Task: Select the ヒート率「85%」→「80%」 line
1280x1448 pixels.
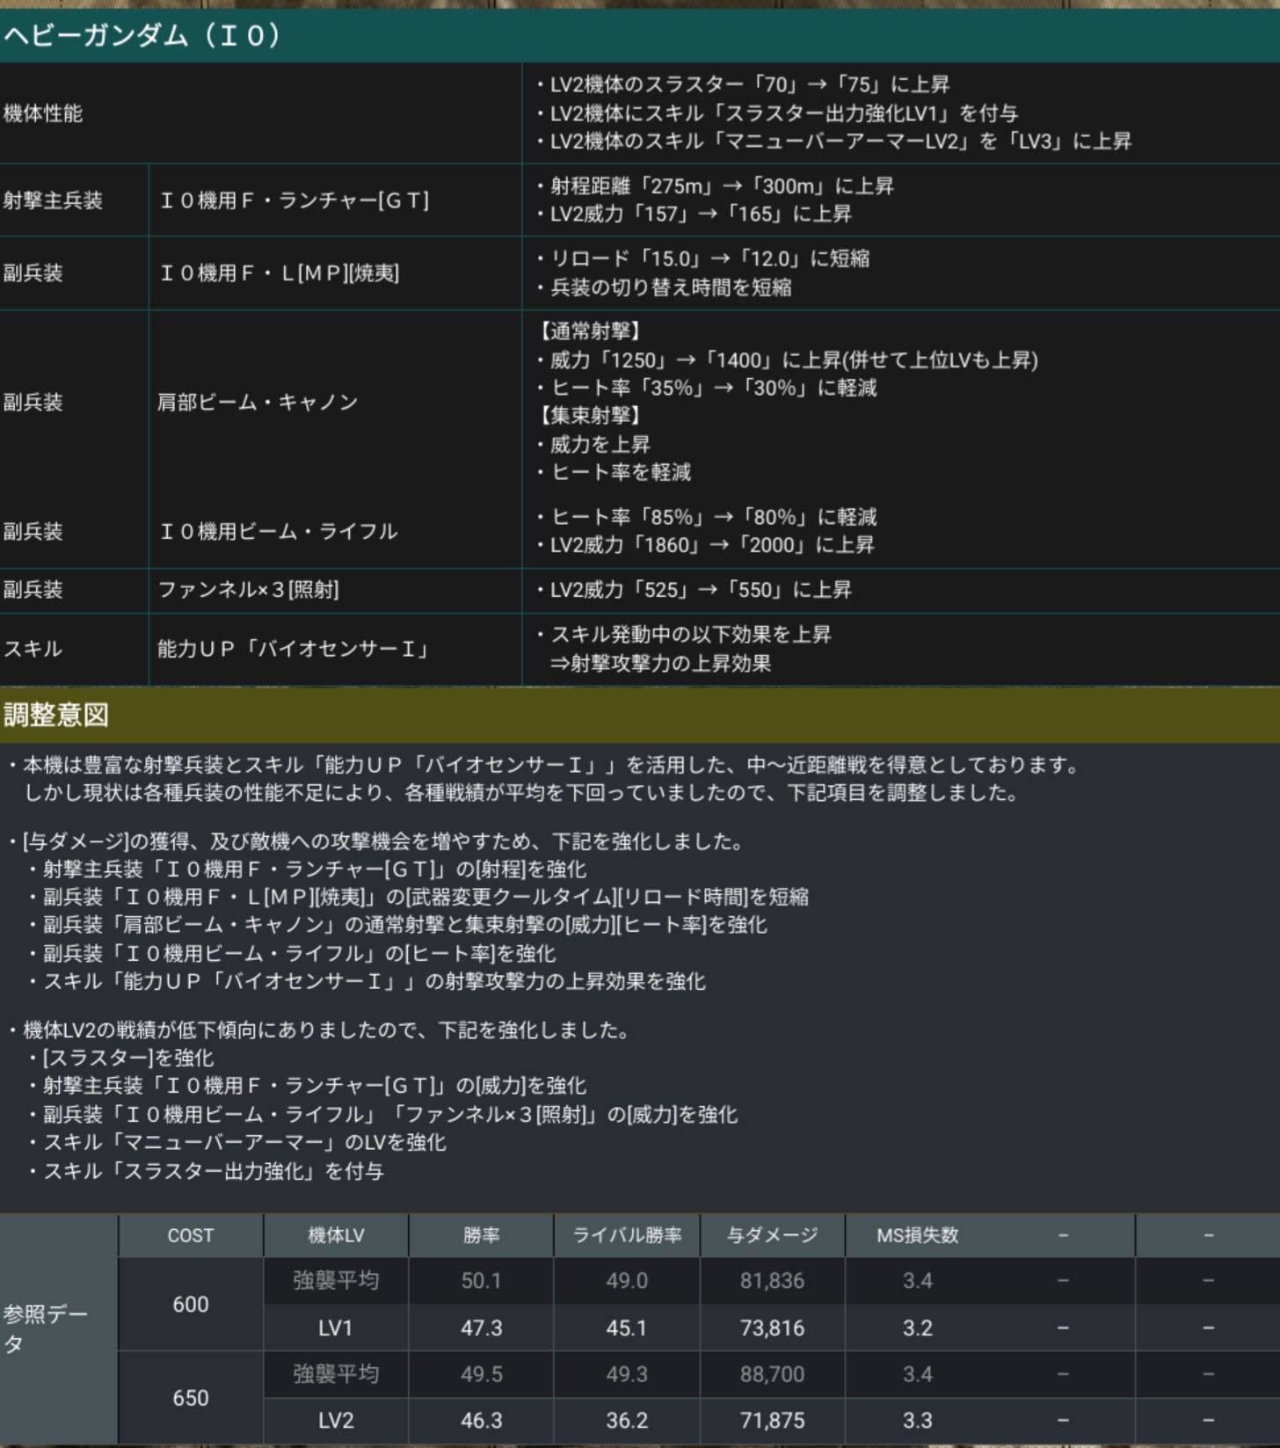Action: pyautogui.click(x=707, y=517)
